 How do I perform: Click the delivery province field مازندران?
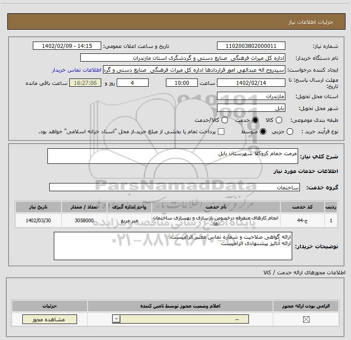(x=251, y=96)
